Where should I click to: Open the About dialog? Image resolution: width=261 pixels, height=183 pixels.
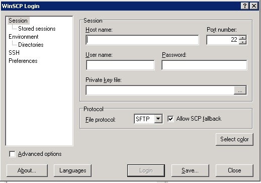click(x=27, y=170)
